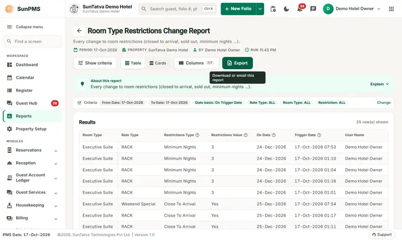Click the Trigger Date help icon
402x240 pixels.
pyautogui.click(x=319, y=135)
